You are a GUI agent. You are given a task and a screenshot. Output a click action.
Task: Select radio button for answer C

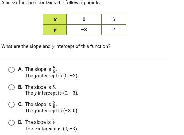coord(11,105)
